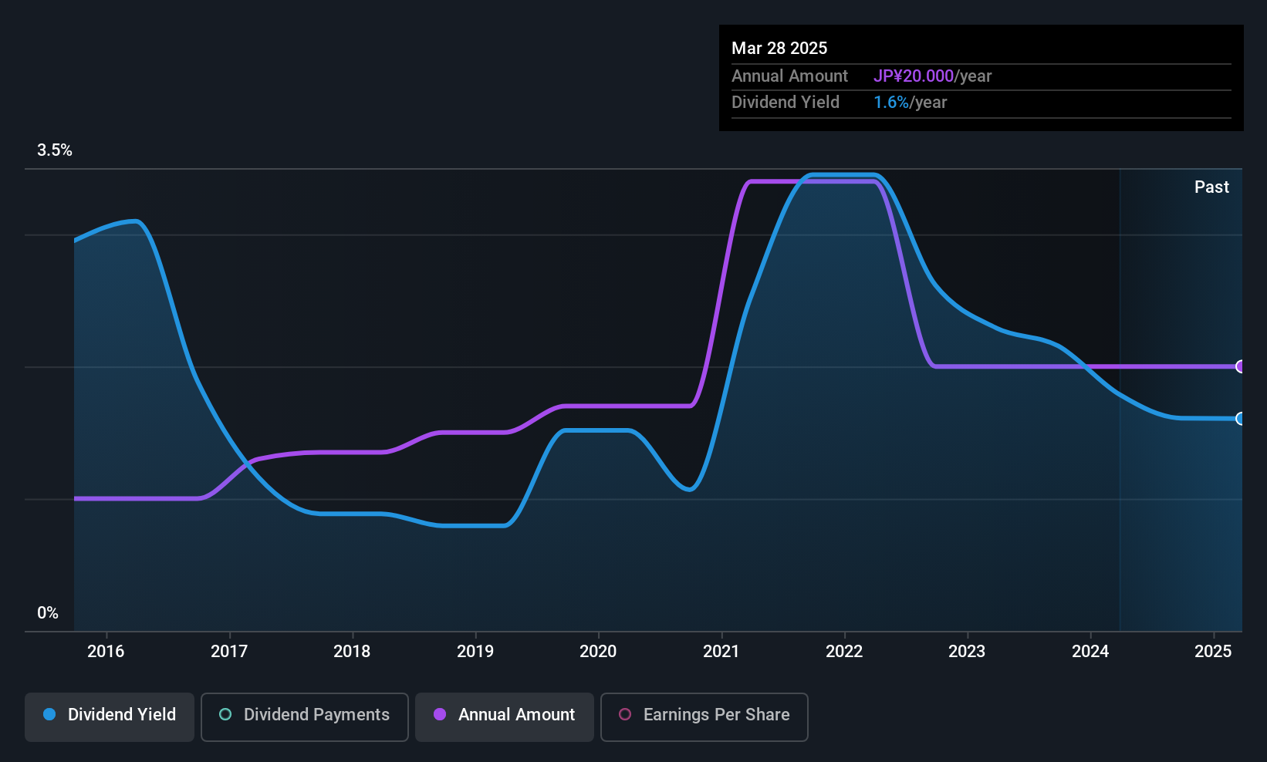Show the Earnings Per Share series

click(x=704, y=716)
